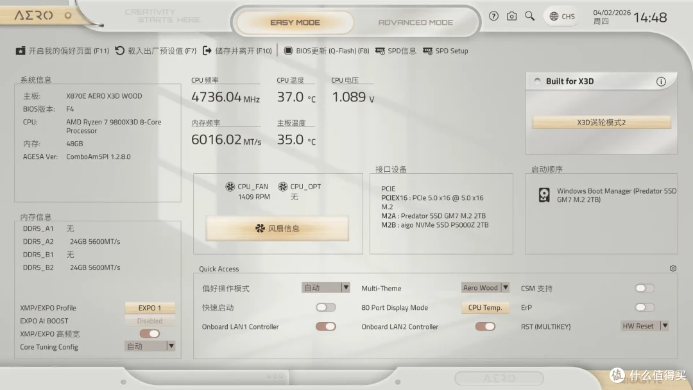This screenshot has width=693, height=390.
Task: Open Multi-Theme Aero Wood dropdown
Action: tap(485, 287)
